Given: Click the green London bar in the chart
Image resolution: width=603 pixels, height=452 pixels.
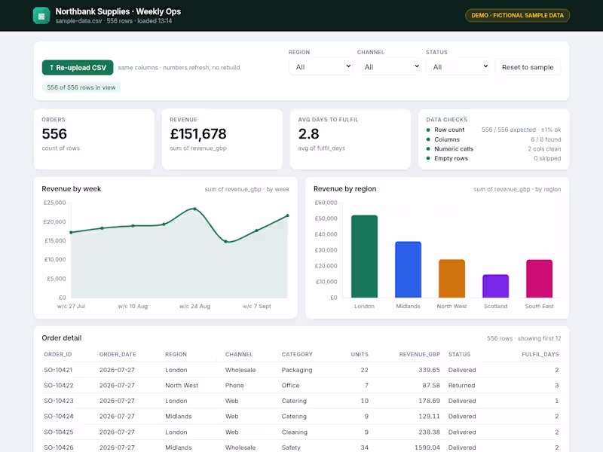Looking at the screenshot, I should click(364, 256).
